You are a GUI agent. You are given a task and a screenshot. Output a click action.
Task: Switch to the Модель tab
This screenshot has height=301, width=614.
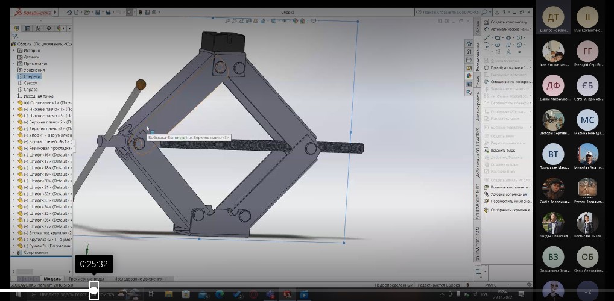(x=52, y=279)
